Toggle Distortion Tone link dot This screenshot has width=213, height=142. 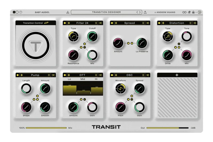tap(179, 44)
